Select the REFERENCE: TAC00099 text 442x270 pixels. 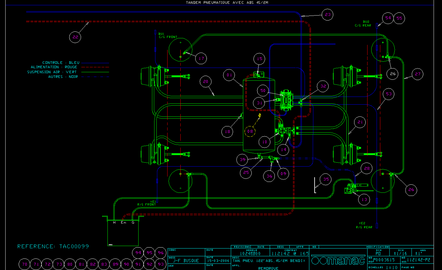click(53, 247)
